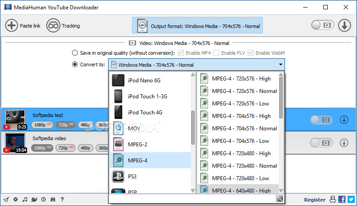Viewport: 357px width, 206px height.
Task: Choose iPod Touch 4G from the format list
Action: [150, 112]
